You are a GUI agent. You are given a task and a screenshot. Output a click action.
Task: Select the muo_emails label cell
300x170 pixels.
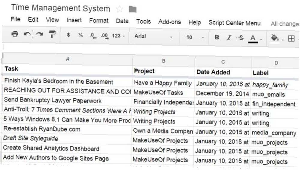point(275,94)
